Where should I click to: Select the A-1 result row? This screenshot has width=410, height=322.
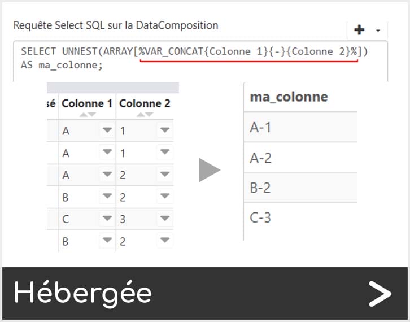tap(299, 127)
